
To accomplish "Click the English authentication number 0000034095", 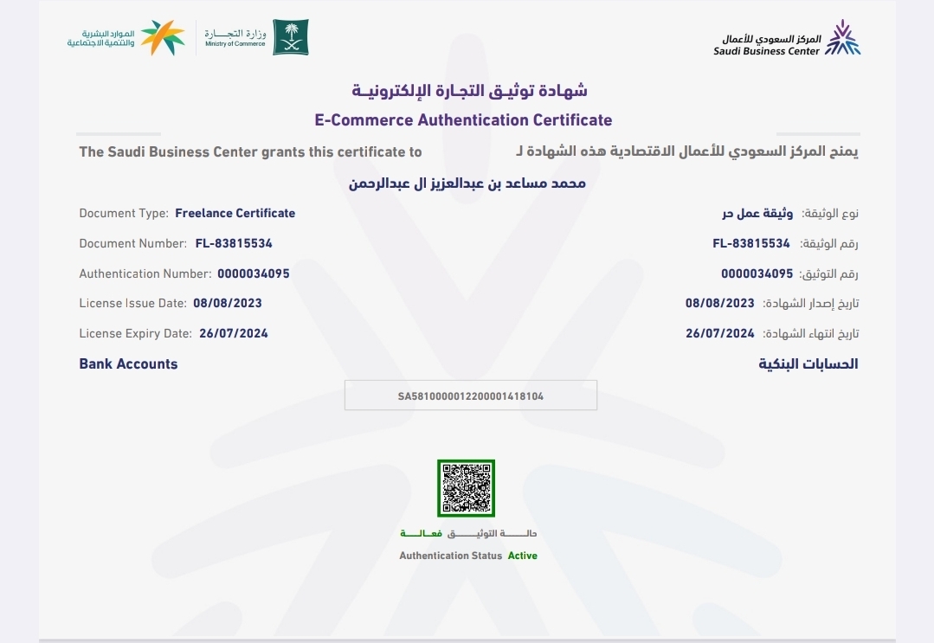I will tap(253, 273).
